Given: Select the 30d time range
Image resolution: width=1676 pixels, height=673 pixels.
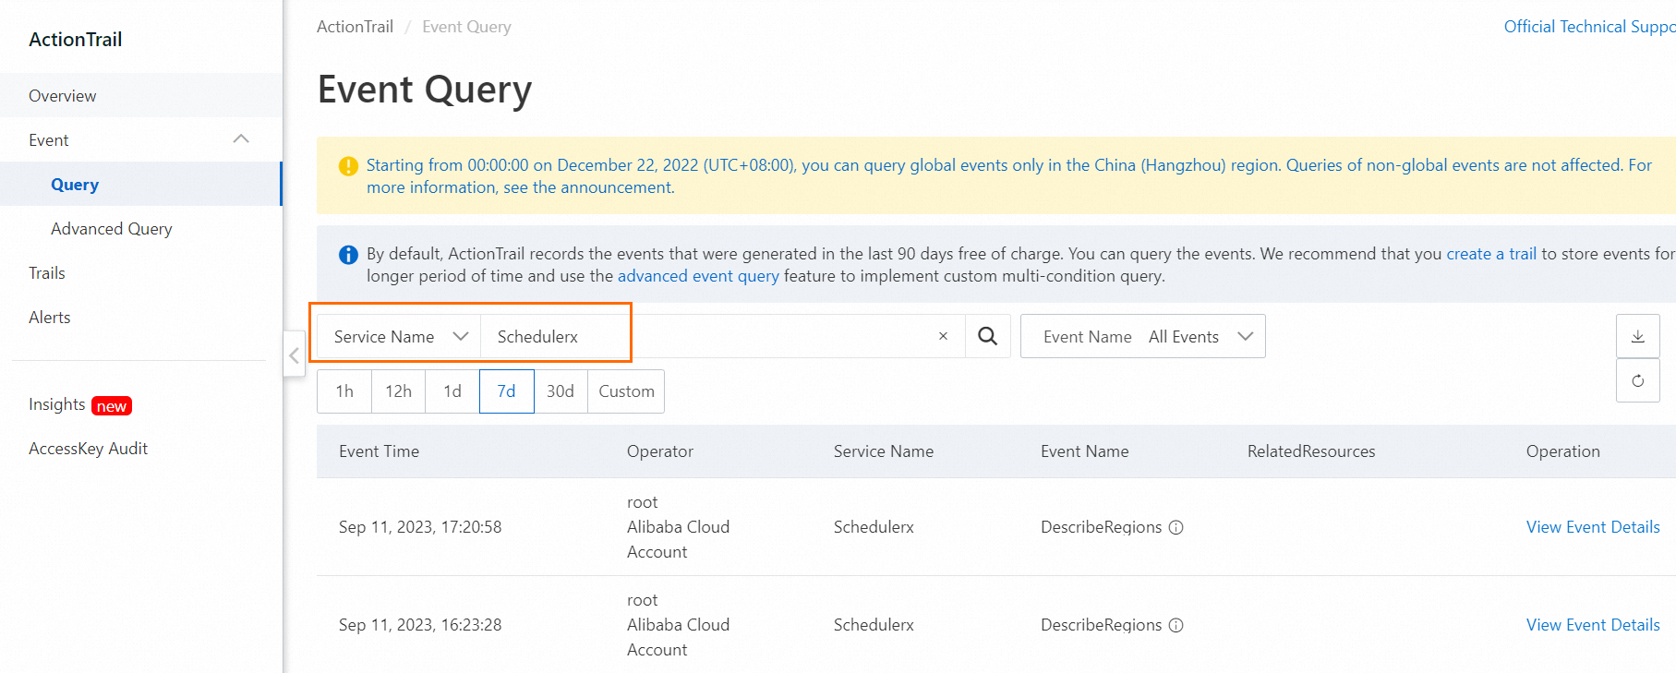Looking at the screenshot, I should 560,391.
